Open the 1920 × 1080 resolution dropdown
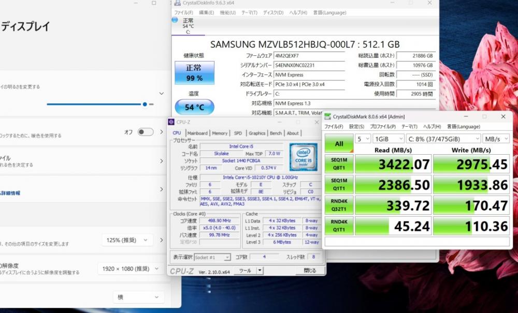This screenshot has width=518, height=313. click(130, 269)
